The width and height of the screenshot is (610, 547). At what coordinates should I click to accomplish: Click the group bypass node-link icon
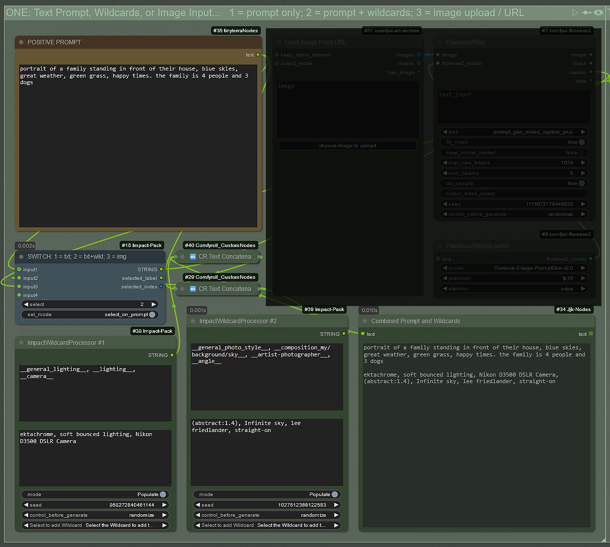586,12
